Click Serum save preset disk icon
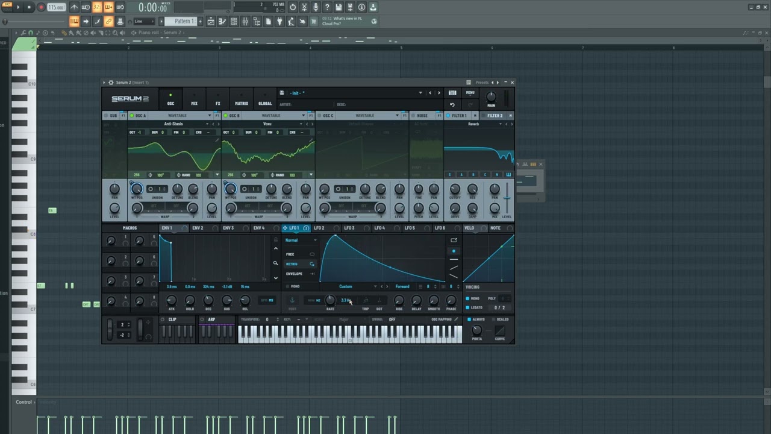Viewport: 771px width, 434px height. pyautogui.click(x=281, y=93)
